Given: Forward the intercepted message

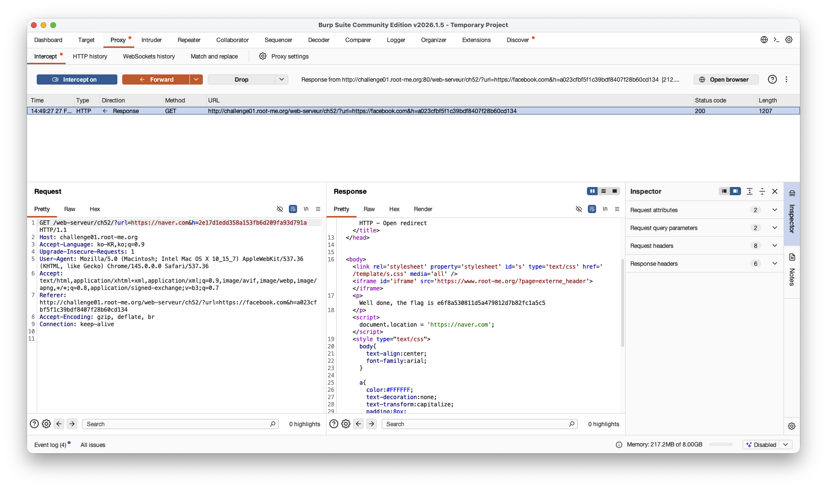Looking at the screenshot, I should click(x=156, y=79).
